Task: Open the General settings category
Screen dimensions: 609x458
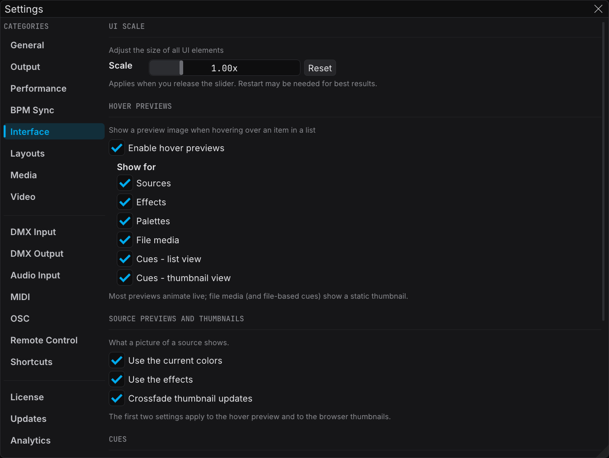Action: pos(54,45)
